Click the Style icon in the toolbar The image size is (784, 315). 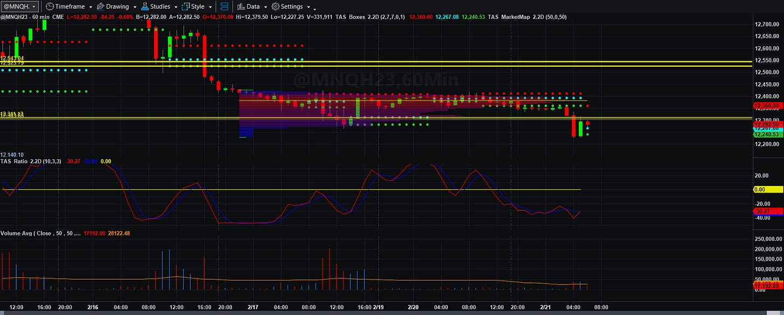pos(186,6)
